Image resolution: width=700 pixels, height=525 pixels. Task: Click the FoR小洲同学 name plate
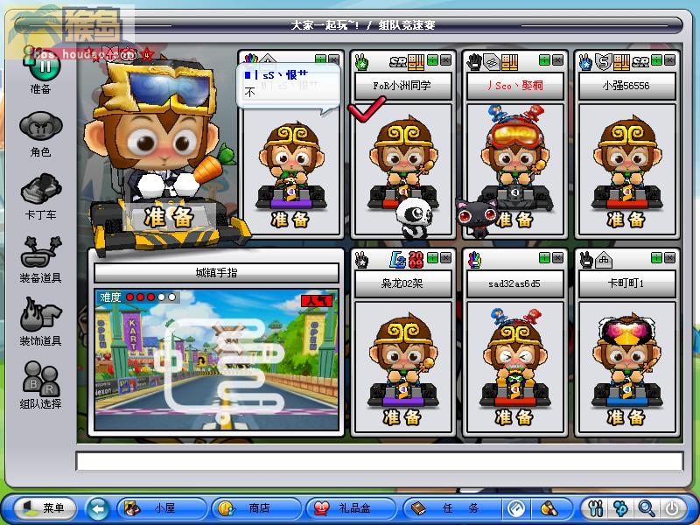click(403, 85)
